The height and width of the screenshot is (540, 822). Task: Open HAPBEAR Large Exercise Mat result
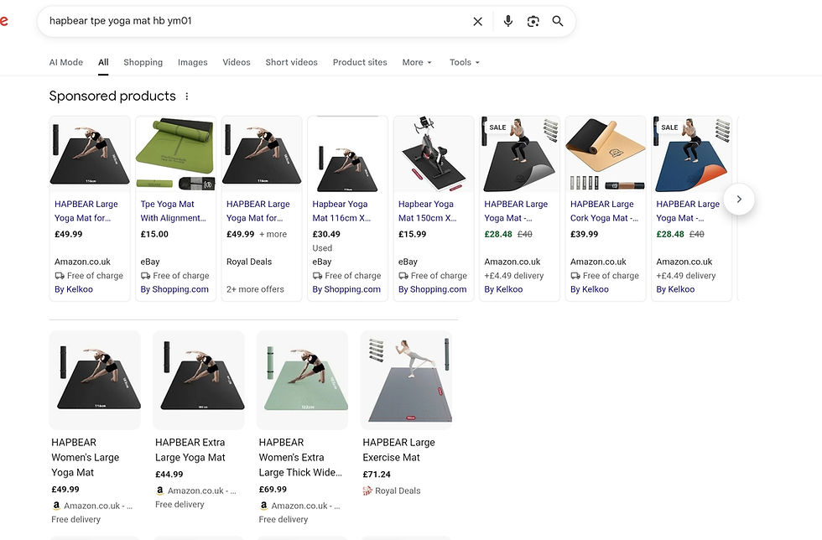pyautogui.click(x=398, y=449)
